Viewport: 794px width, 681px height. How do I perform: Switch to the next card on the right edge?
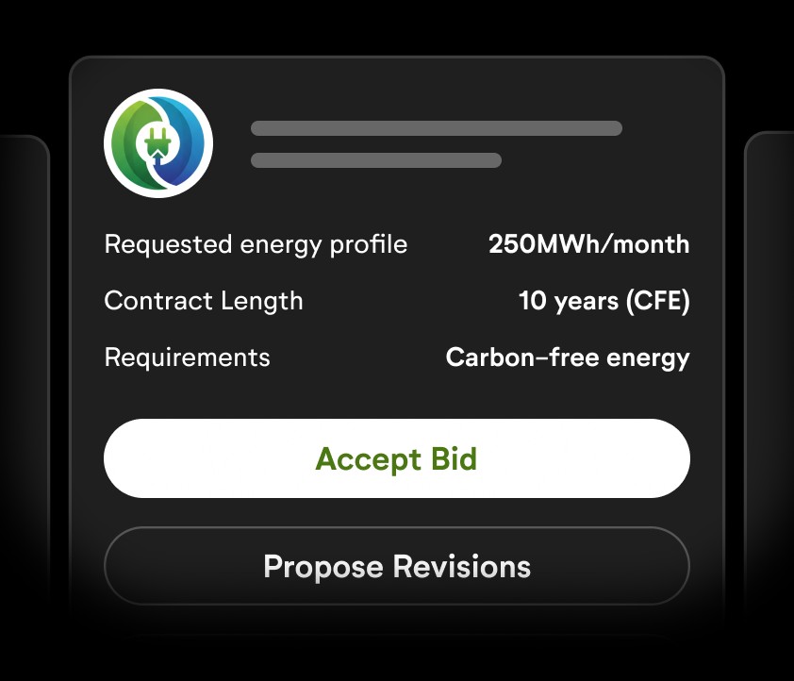tap(770, 377)
